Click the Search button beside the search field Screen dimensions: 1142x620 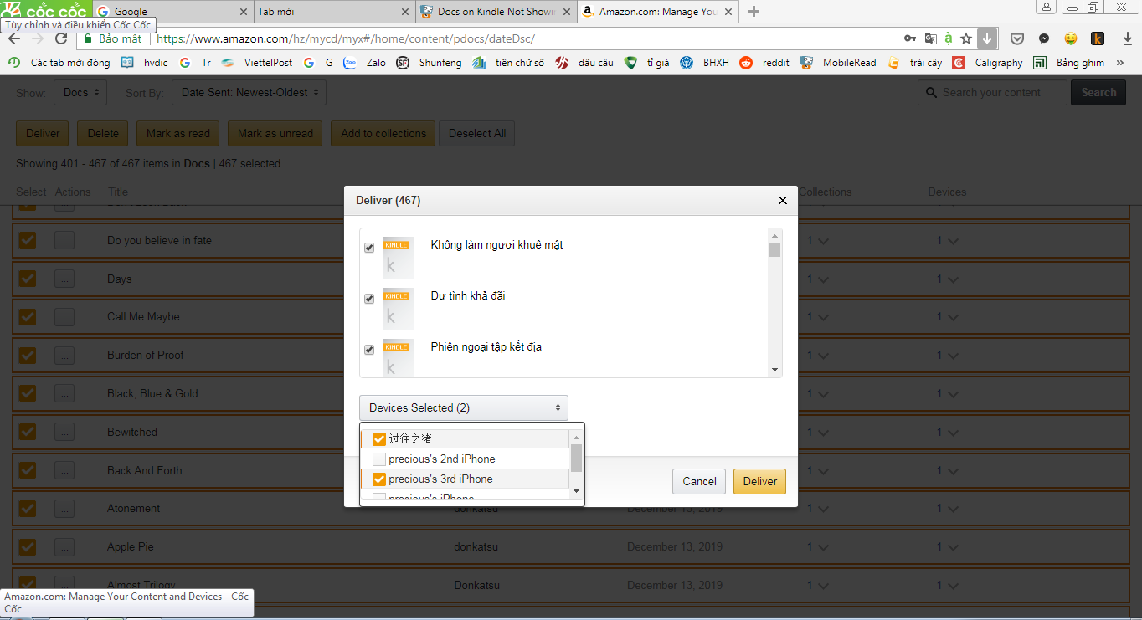click(x=1098, y=93)
